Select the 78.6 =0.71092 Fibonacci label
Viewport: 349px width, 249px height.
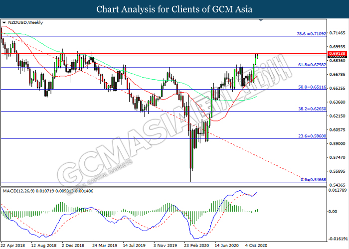312,34
